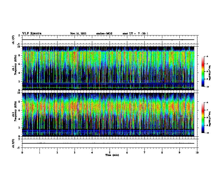222x171 pixels.
Task: Click the ch.1(V) axis "5" tick label
Action: 19,35
